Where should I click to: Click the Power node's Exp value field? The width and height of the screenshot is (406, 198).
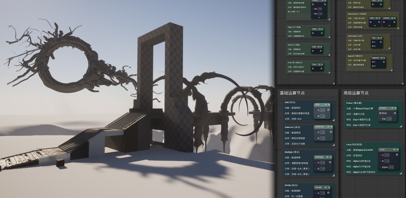click(x=389, y=119)
